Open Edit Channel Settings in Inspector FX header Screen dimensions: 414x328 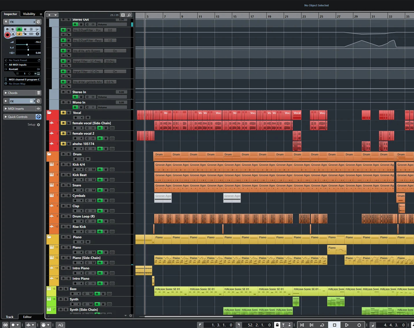38,22
